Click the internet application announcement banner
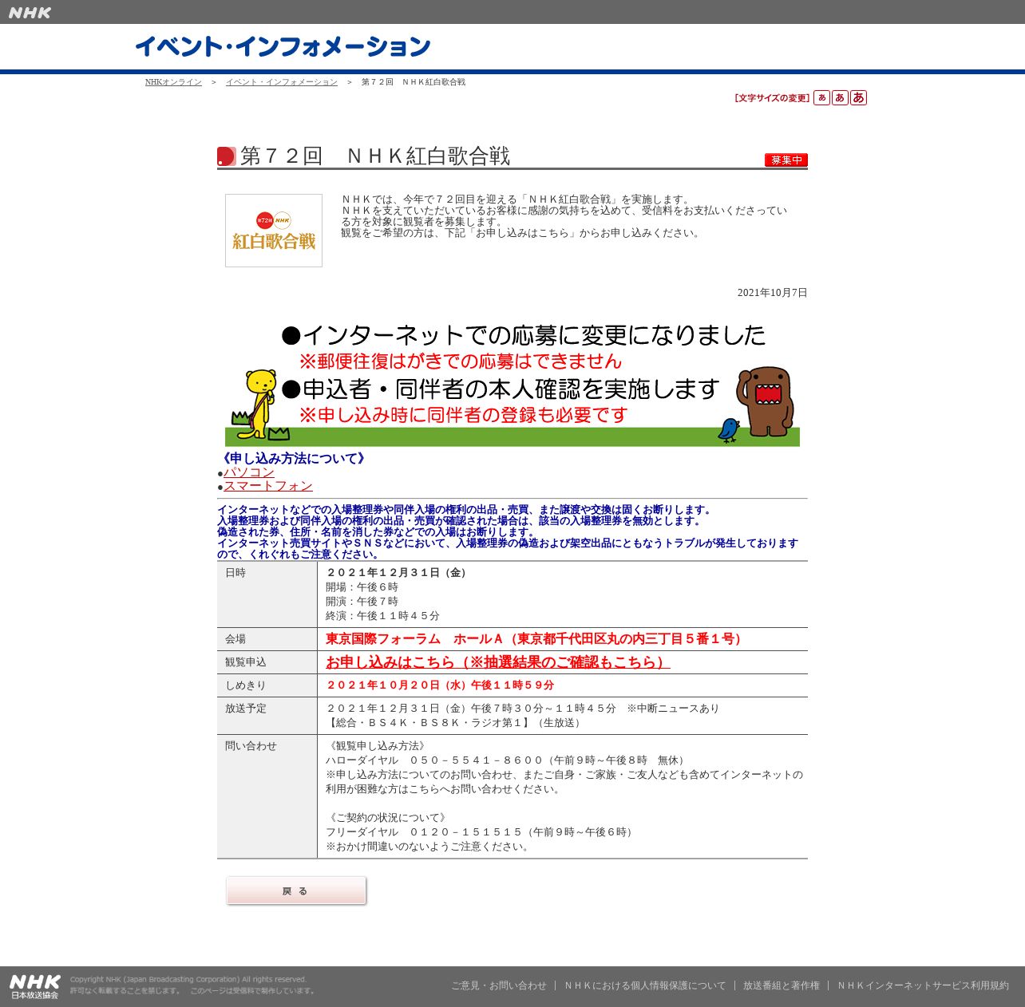Viewport: 1025px width, 1007px height. pyautogui.click(x=512, y=383)
